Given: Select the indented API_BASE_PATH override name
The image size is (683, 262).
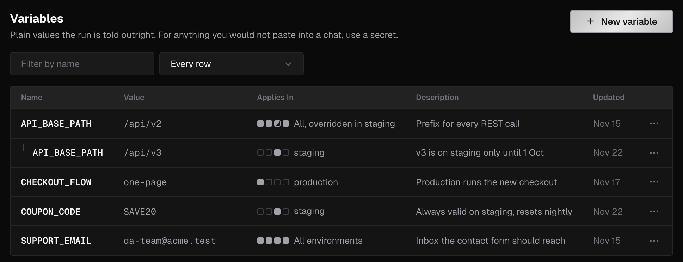Looking at the screenshot, I should click(x=68, y=153).
